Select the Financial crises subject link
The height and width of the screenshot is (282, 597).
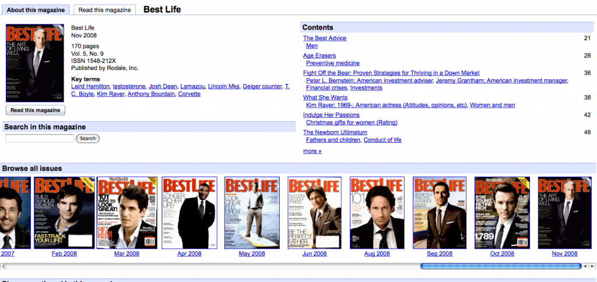tap(326, 88)
